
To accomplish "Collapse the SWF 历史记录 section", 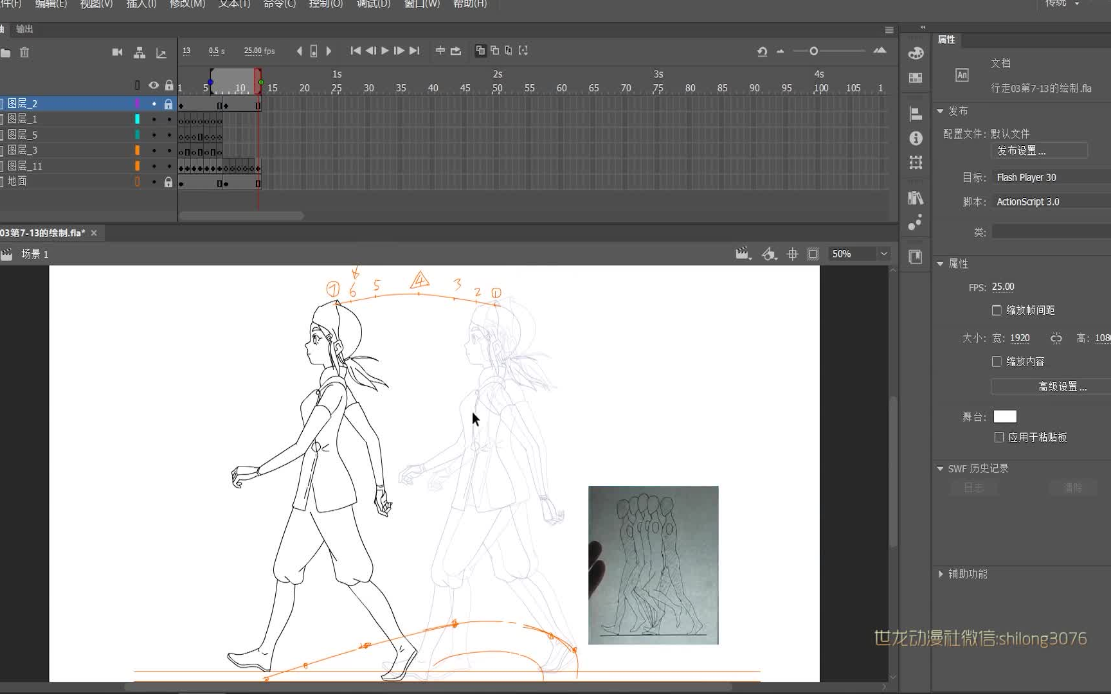I will coord(940,469).
